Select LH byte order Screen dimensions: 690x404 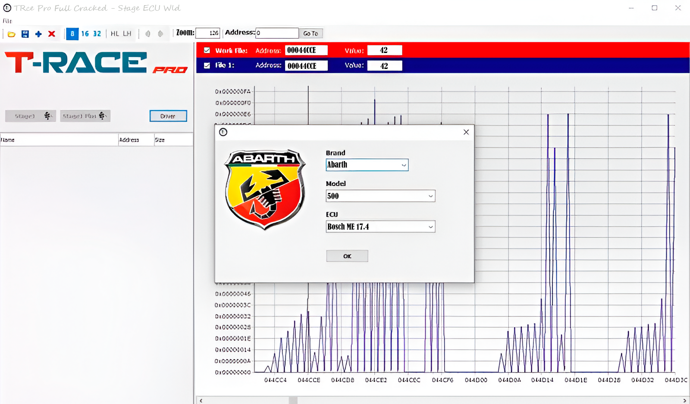pos(127,34)
